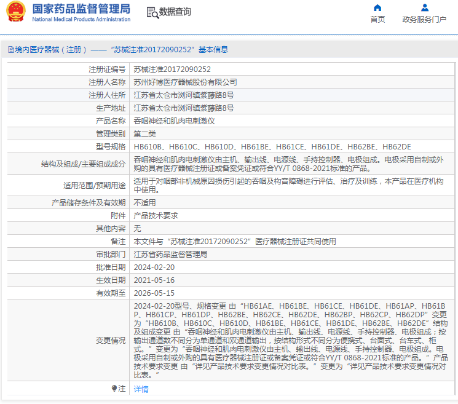458x404 pixels.
Task: Open 政务服务门户 via its text label
Action: [424, 20]
